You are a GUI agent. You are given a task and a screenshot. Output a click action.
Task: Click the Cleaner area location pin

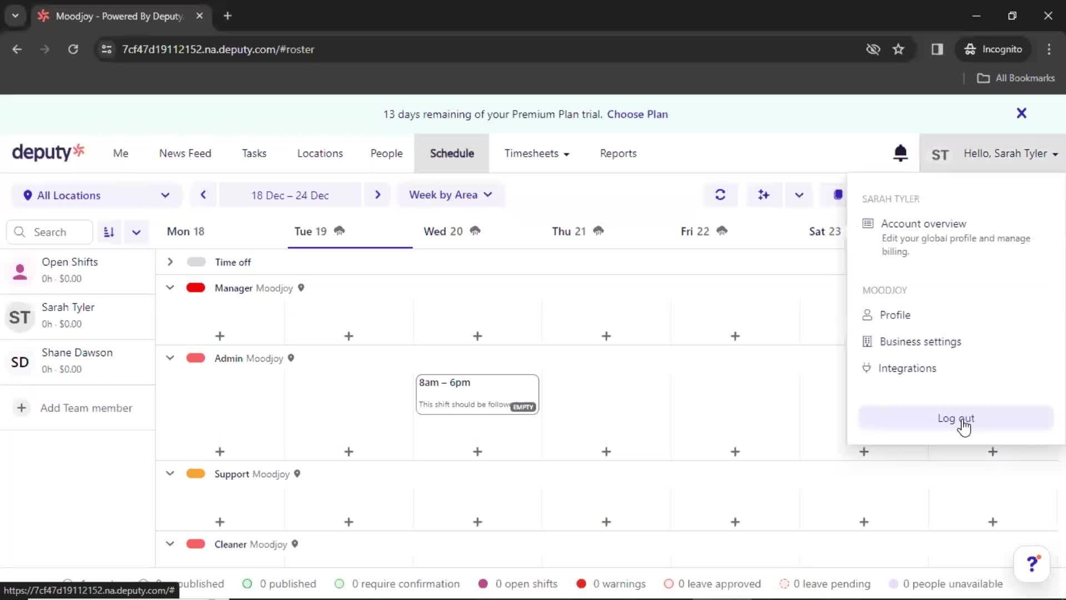[295, 544]
